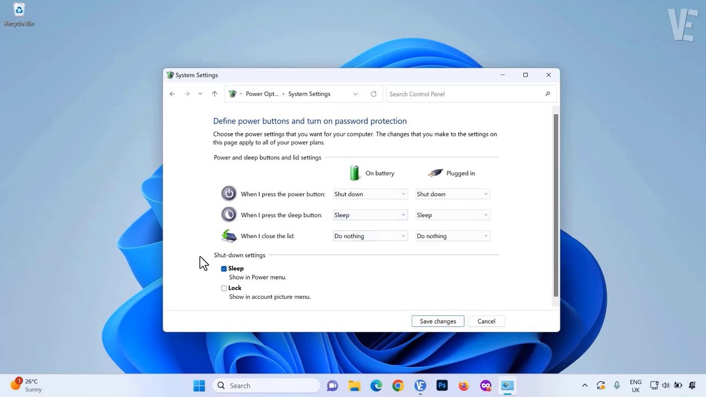Click the System Settings window vertical scrollbar

coord(556,205)
